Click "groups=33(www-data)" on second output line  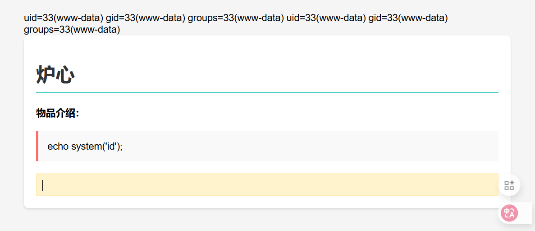click(x=72, y=30)
